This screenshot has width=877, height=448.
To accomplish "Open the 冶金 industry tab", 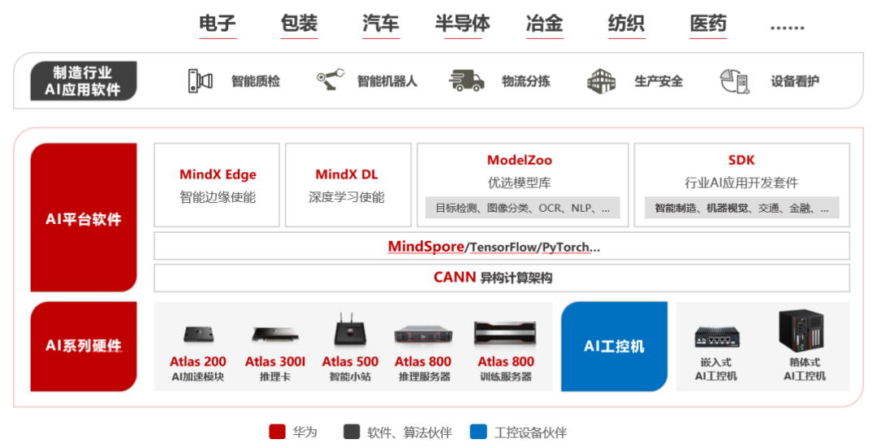I will click(x=544, y=24).
